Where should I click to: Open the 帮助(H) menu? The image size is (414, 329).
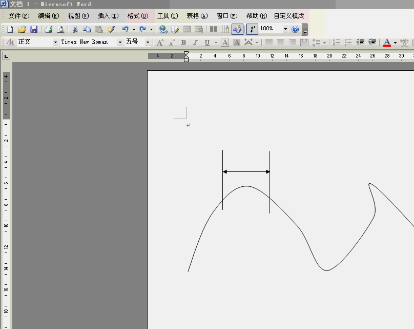click(x=257, y=16)
